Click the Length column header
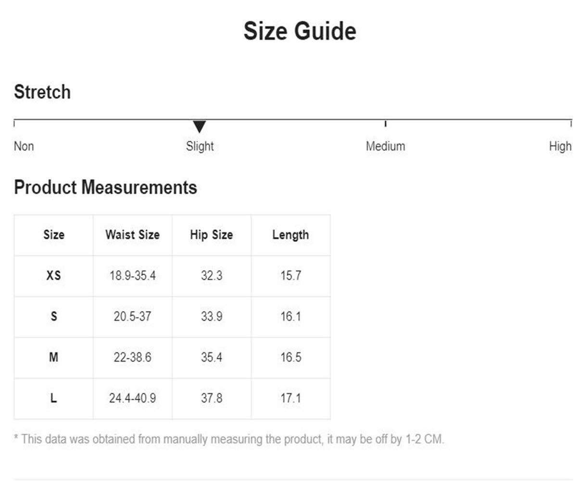 tap(290, 235)
